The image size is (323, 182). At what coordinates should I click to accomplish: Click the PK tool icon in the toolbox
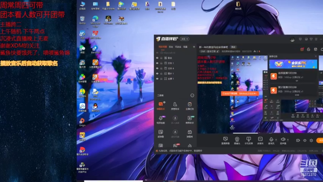click(175, 146)
